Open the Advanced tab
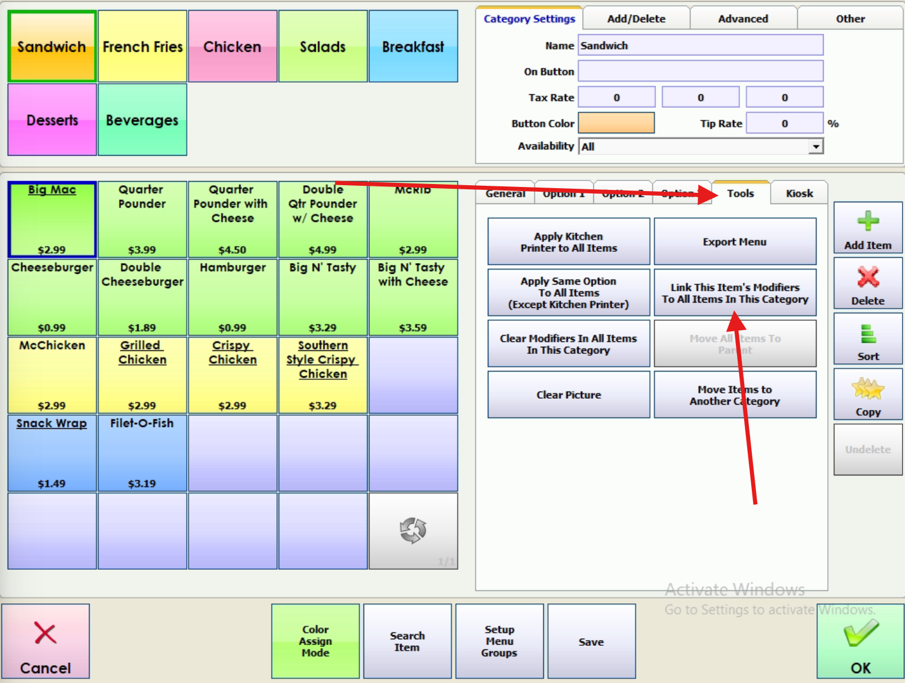The width and height of the screenshot is (905, 683). [x=743, y=18]
